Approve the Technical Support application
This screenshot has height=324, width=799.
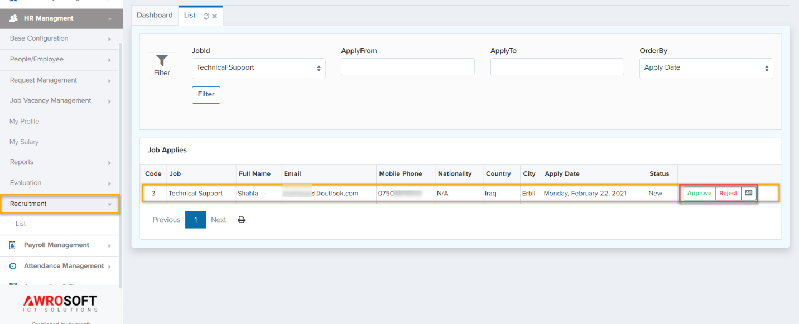pos(699,193)
